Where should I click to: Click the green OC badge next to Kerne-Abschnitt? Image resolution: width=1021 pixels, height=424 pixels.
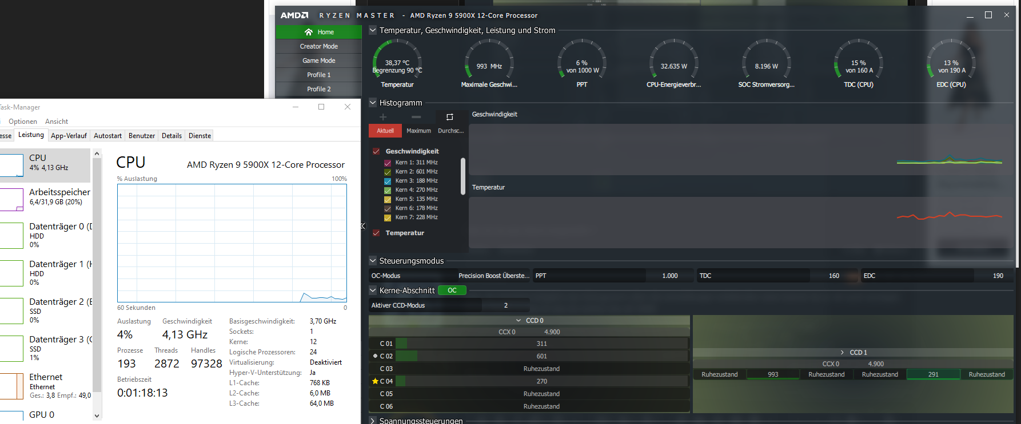pyautogui.click(x=452, y=290)
